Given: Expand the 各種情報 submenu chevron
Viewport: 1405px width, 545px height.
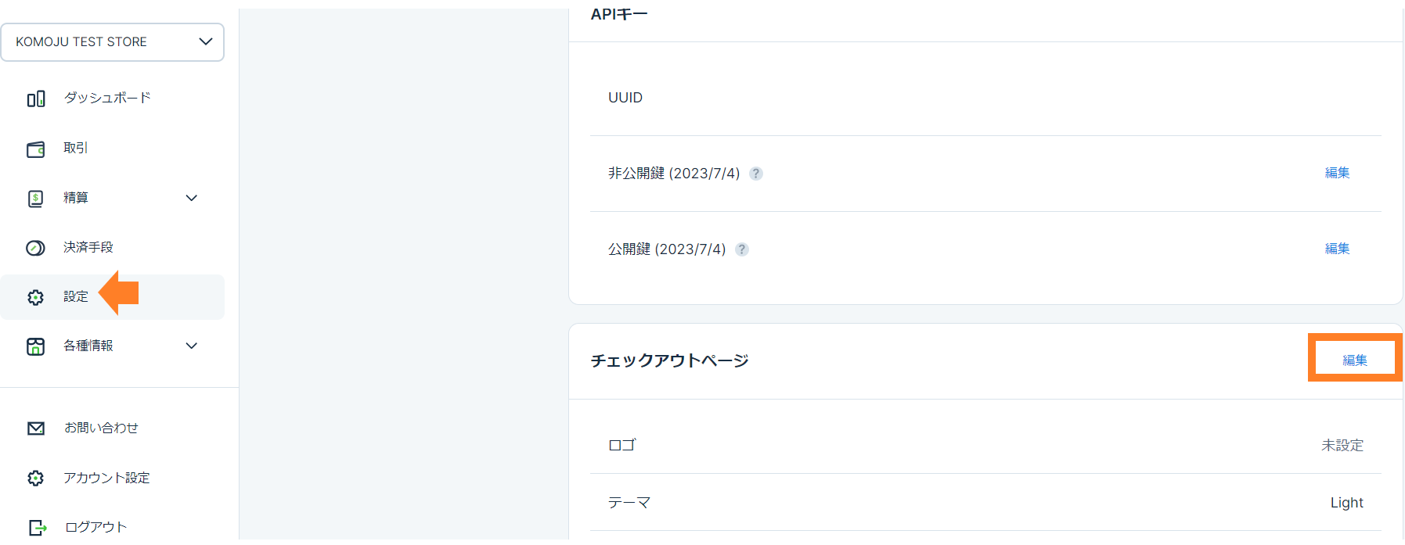Looking at the screenshot, I should (192, 346).
